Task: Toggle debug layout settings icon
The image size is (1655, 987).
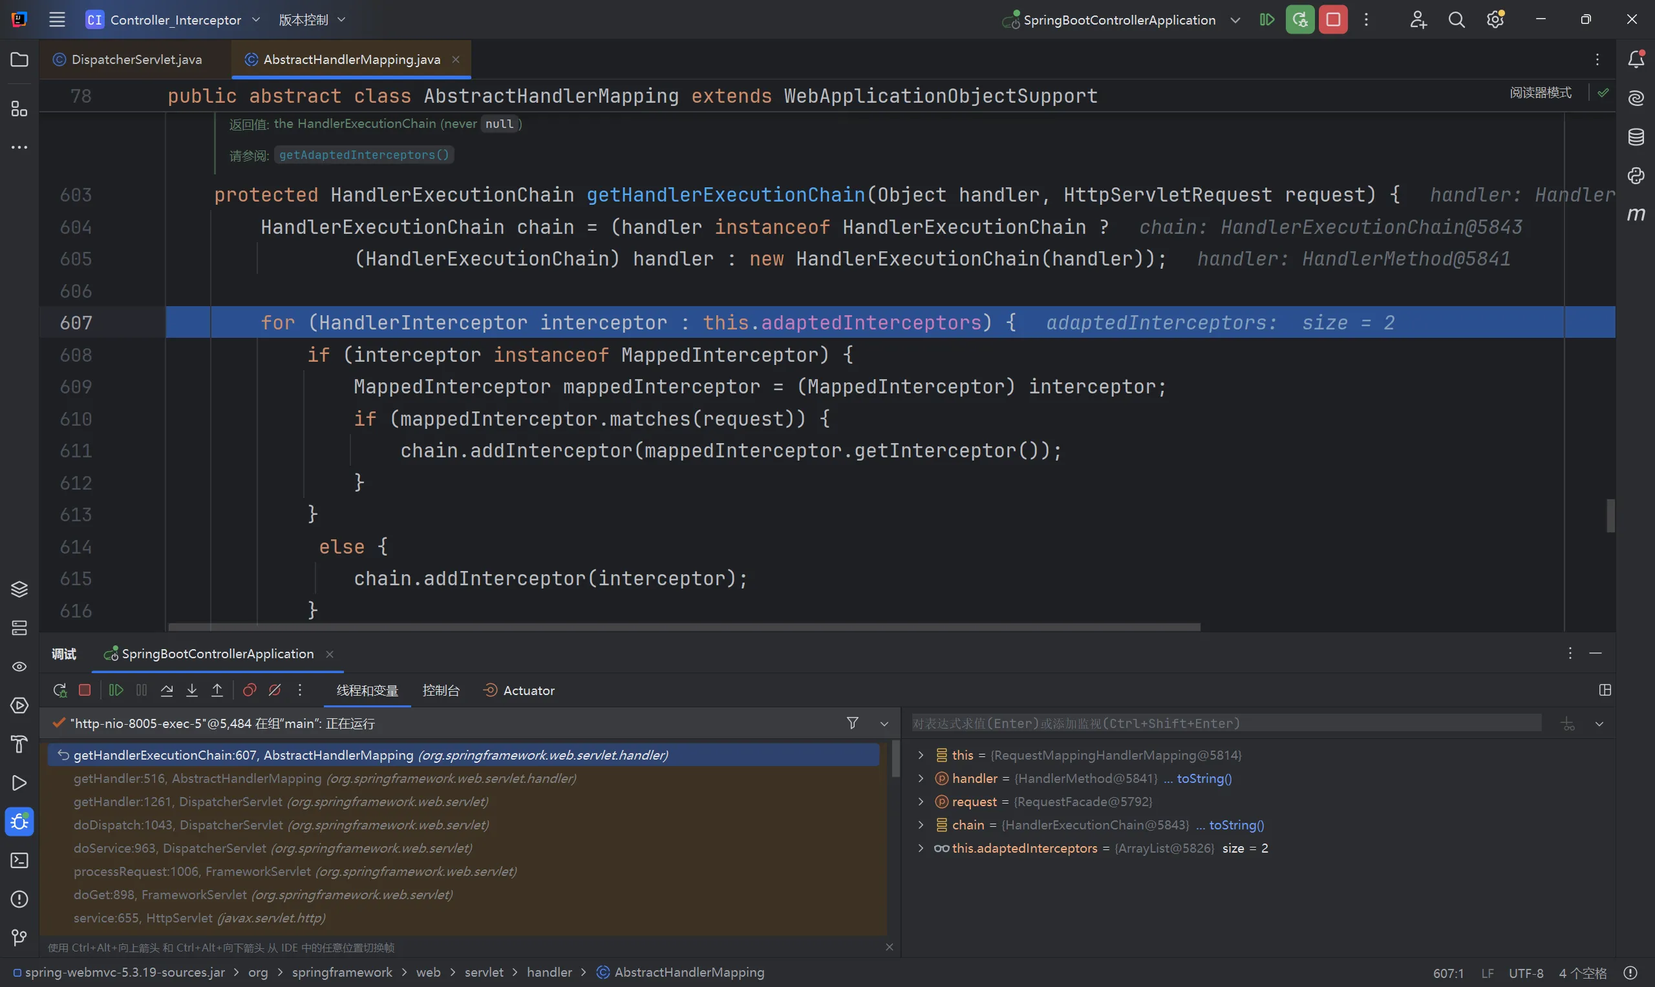Action: [x=1605, y=691]
